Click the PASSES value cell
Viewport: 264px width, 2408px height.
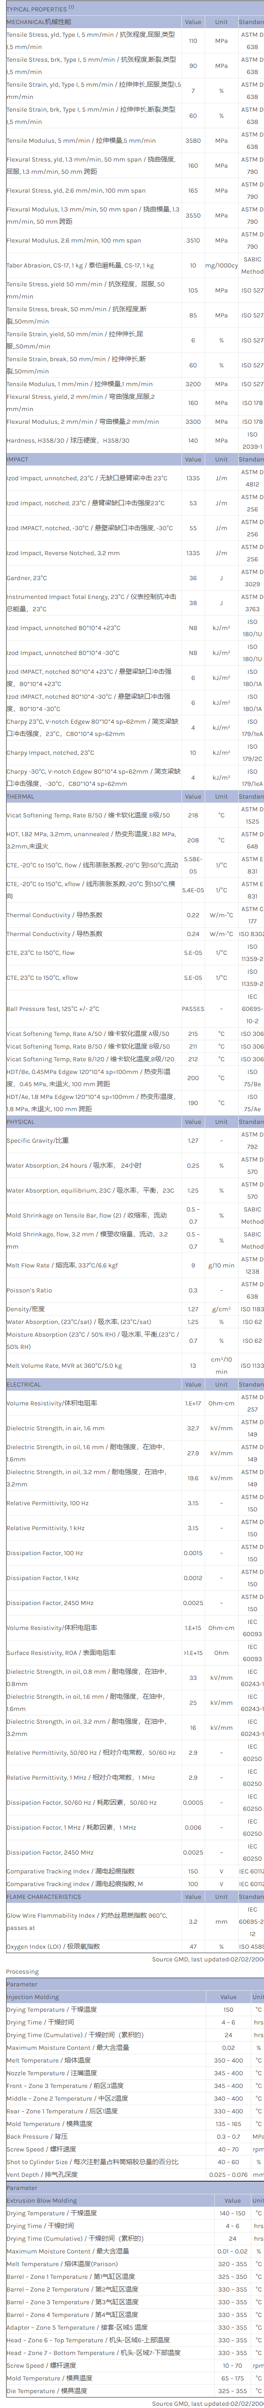(192, 1009)
